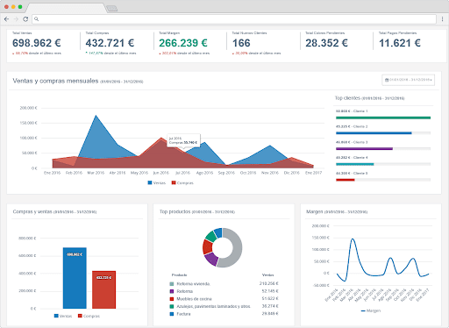The image size is (449, 328).
Task: Click the Cliente 4 teal progress bar
Action: (355, 164)
